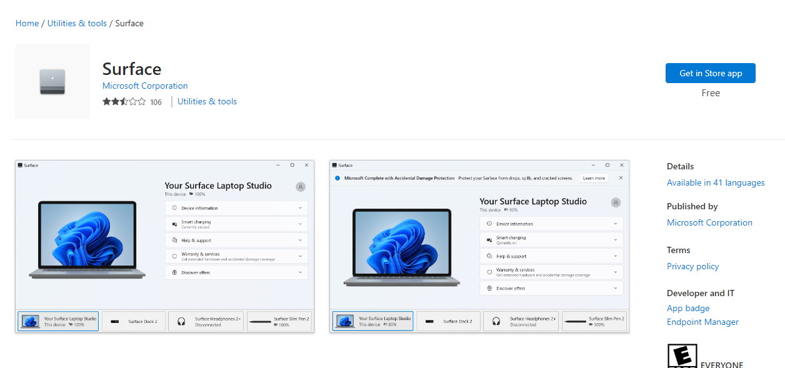Open the Privacy policy link
The height and width of the screenshot is (368, 785).
click(692, 266)
